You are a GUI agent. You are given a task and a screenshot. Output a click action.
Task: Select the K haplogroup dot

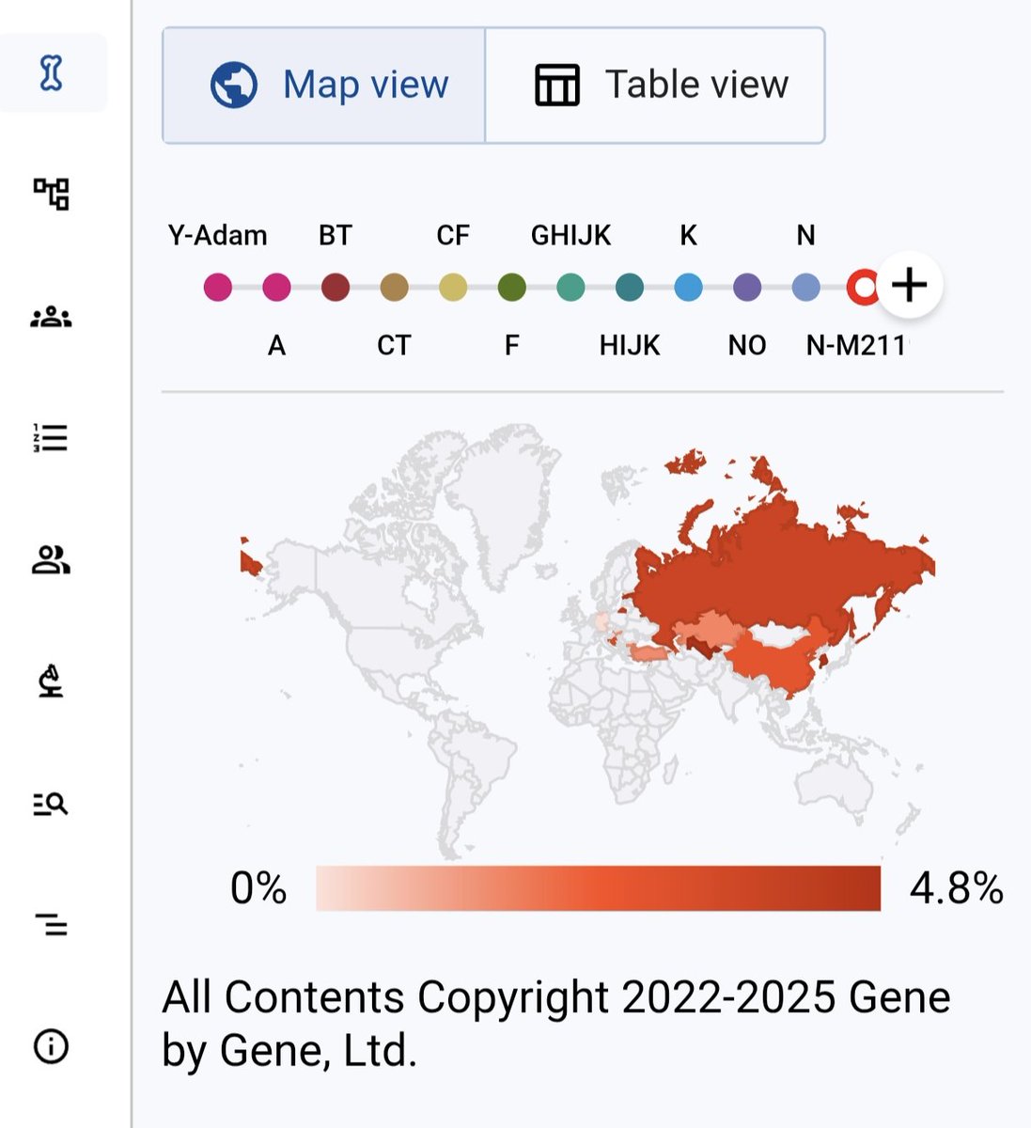pos(689,288)
